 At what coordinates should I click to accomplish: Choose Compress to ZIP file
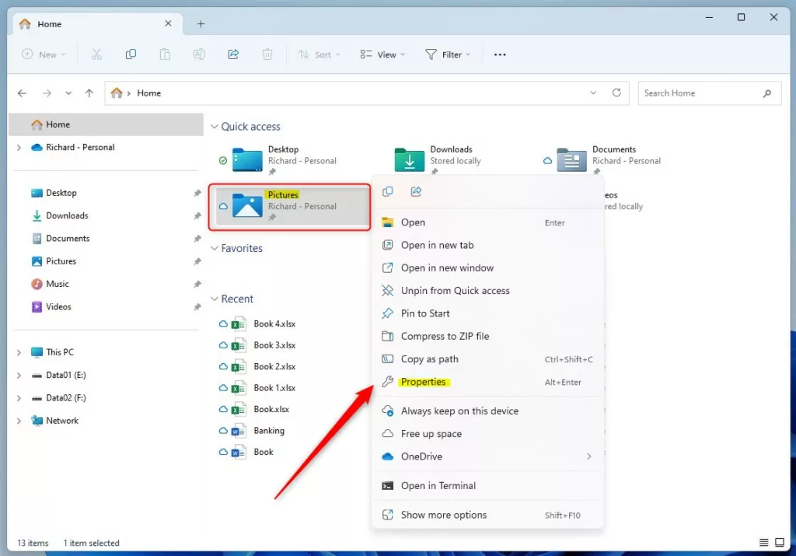487,337
